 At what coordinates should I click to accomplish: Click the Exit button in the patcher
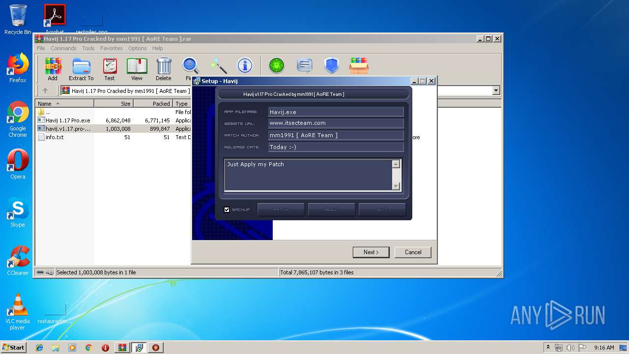coord(382,209)
